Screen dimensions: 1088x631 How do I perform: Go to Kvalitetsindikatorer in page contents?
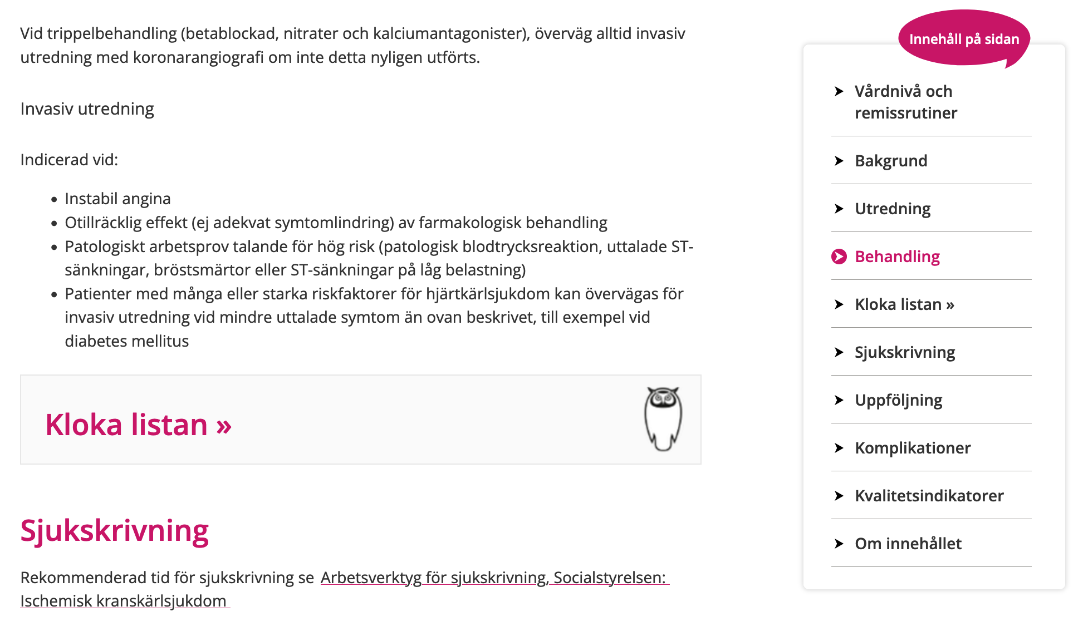929,496
